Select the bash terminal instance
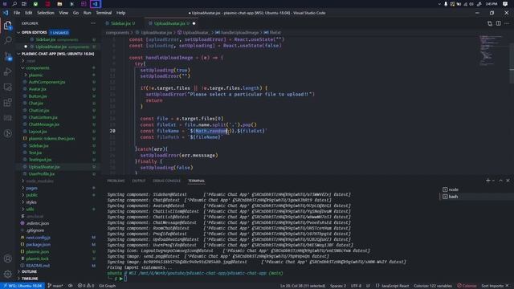Viewport: 514px width, 289px height. tap(453, 197)
